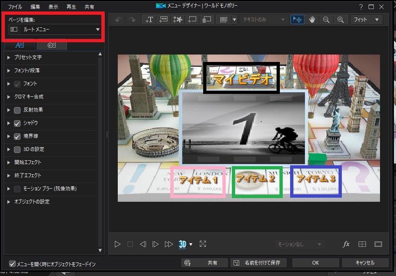
Task: Click the trash-box icon left of align tool
Action: (x=206, y=20)
